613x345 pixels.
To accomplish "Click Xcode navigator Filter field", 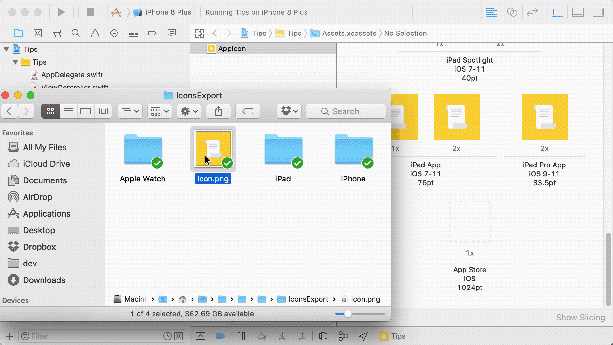I will click(x=102, y=336).
